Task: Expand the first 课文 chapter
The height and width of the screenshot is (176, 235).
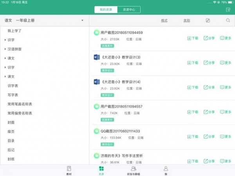Action: pyautogui.click(x=5, y=58)
